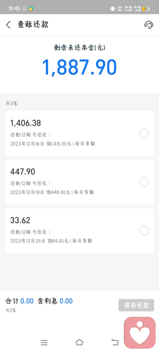This screenshot has width=159, height=352.
Task: Go to the home screen icon
Action: pyautogui.click(x=79, y=342)
